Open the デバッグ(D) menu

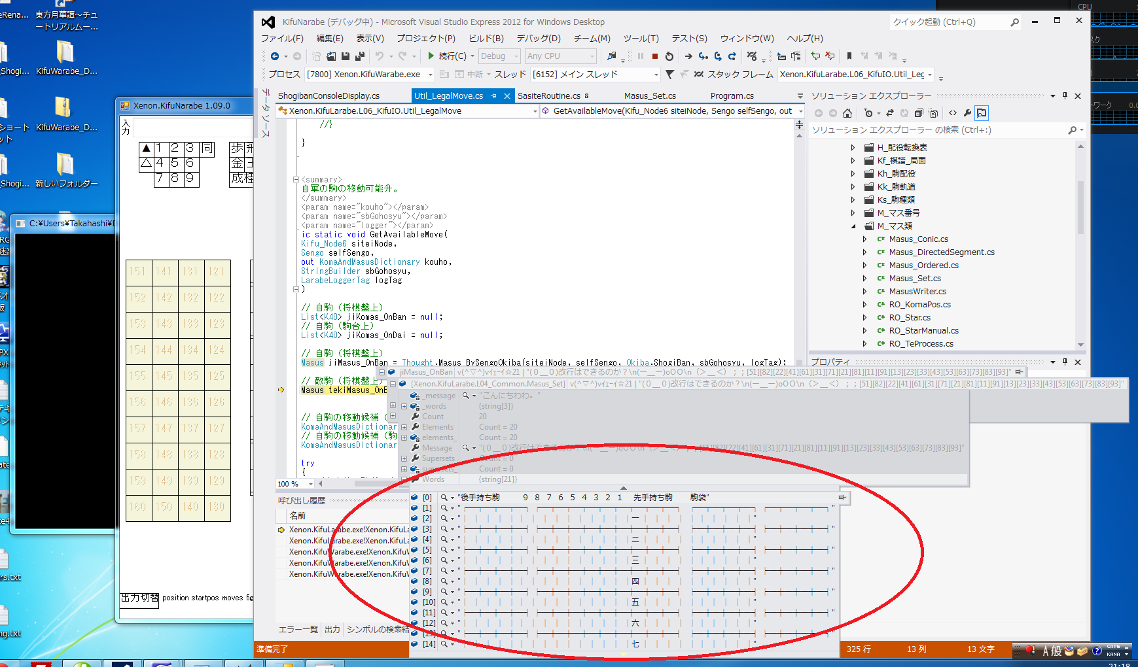point(538,39)
